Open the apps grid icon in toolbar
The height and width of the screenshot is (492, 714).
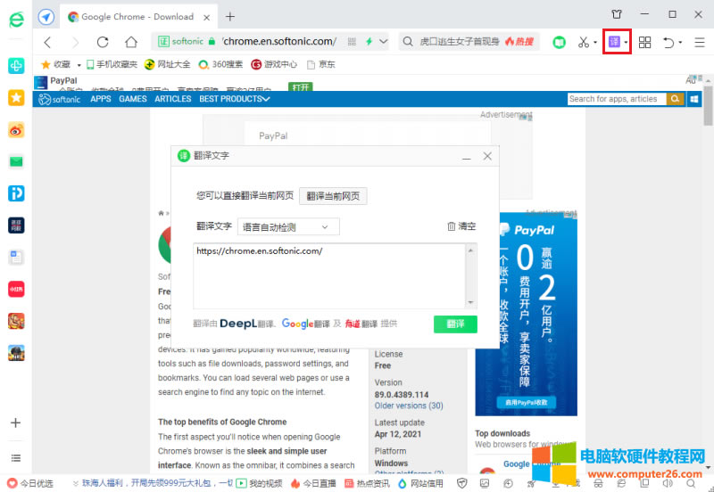tap(644, 42)
